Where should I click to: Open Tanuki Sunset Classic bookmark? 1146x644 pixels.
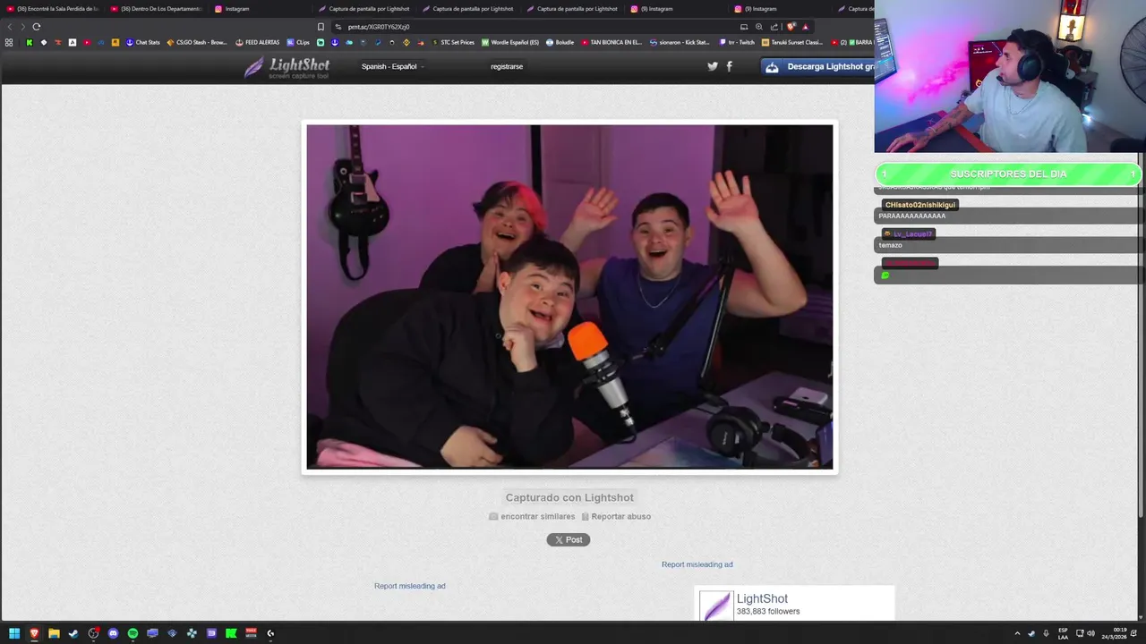pyautogui.click(x=792, y=42)
